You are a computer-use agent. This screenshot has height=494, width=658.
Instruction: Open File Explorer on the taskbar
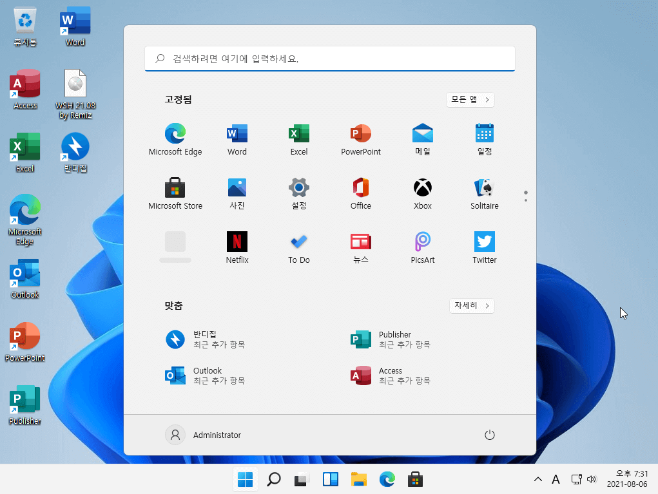[359, 479]
